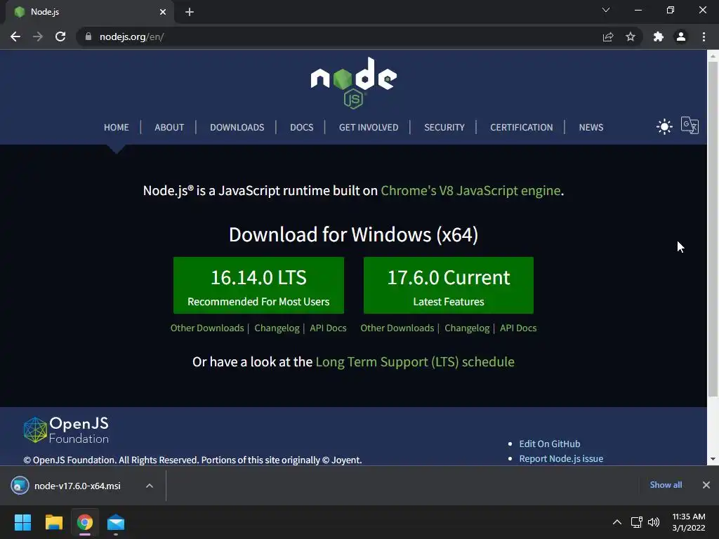The width and height of the screenshot is (719, 539).
Task: Open the Mail app from taskbar
Action: [x=116, y=522]
